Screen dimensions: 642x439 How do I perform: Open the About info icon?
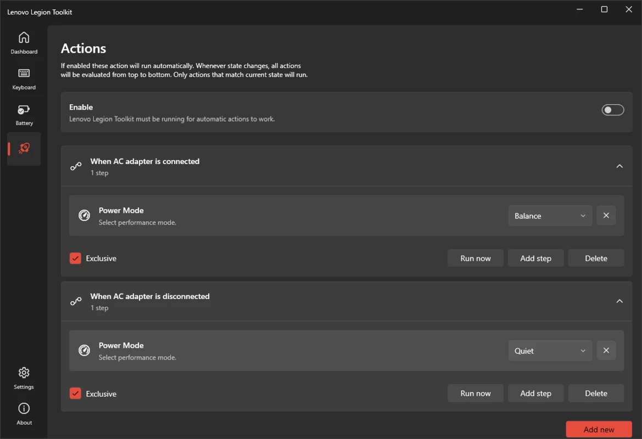[x=24, y=408]
